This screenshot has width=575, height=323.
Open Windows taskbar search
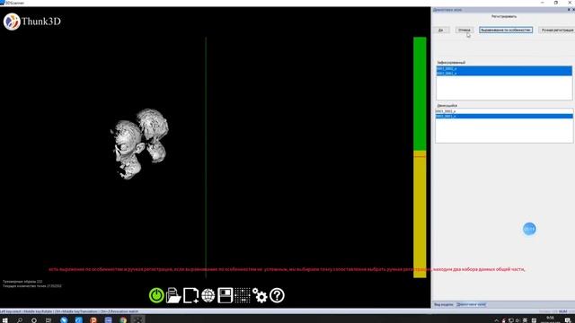[x=20, y=320]
